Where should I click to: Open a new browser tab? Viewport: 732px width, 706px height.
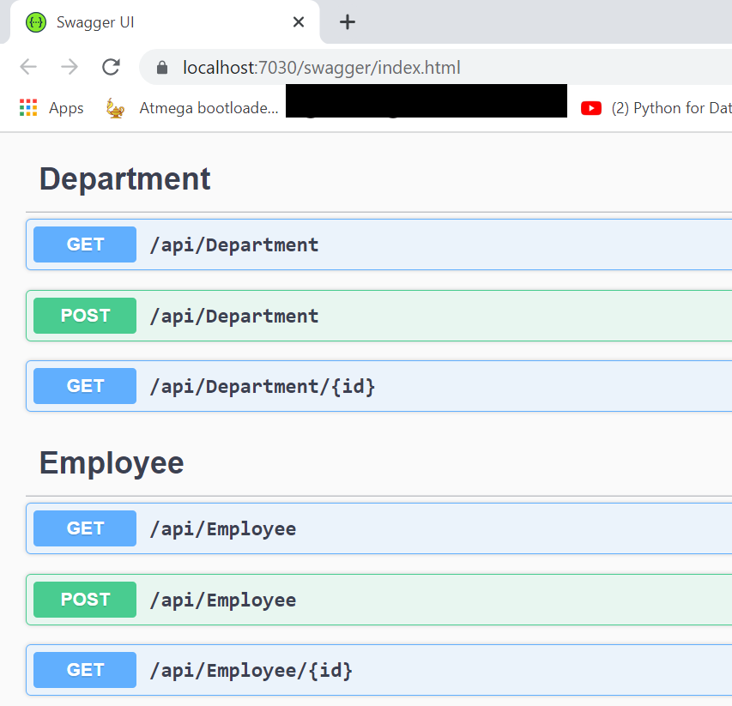coord(347,22)
